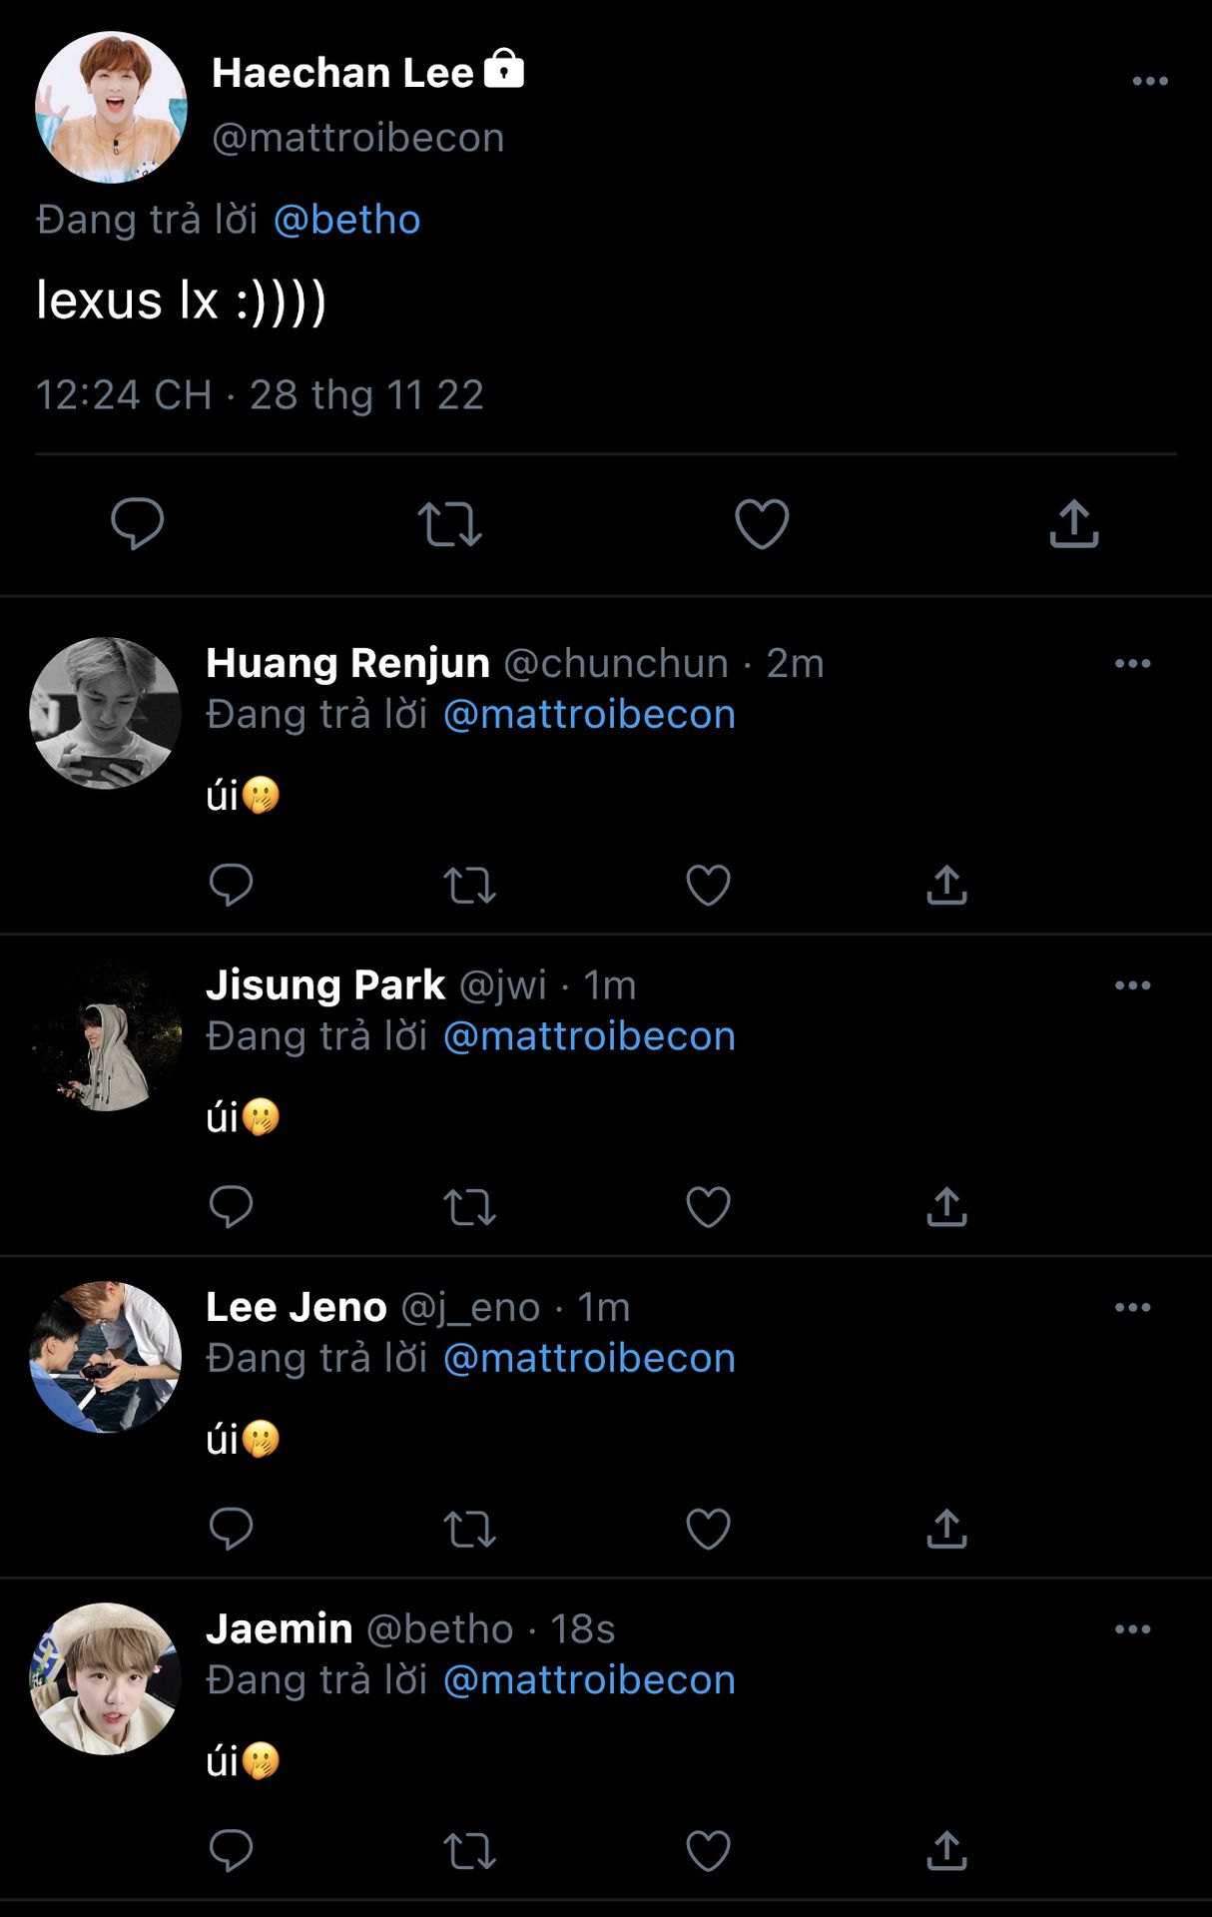Retweet Lee Jeno's reply
The image size is (1212, 1917).
pos(469,1529)
